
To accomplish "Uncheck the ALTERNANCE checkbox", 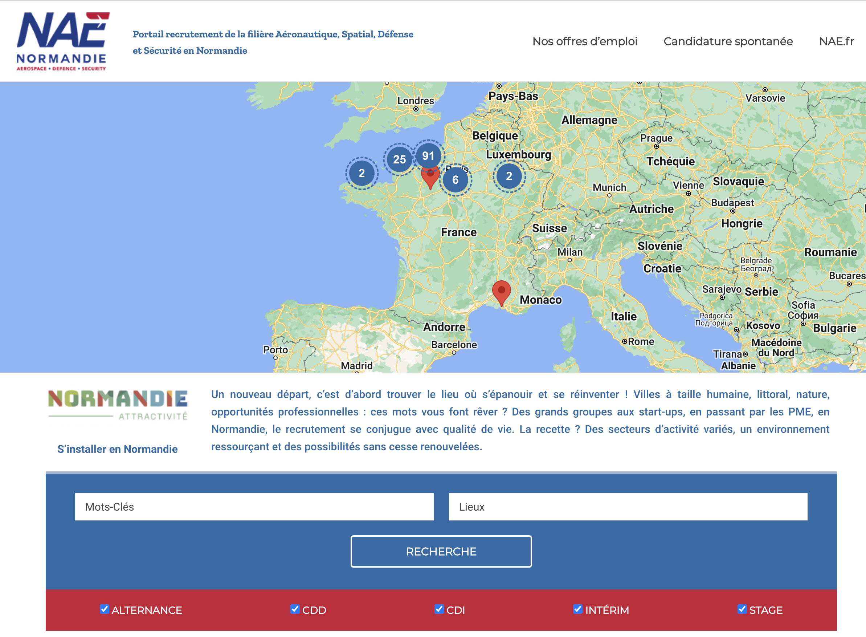I will (104, 609).
